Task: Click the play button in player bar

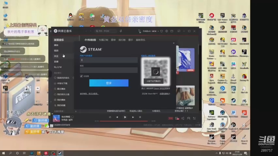Action: pyautogui.click(x=125, y=117)
